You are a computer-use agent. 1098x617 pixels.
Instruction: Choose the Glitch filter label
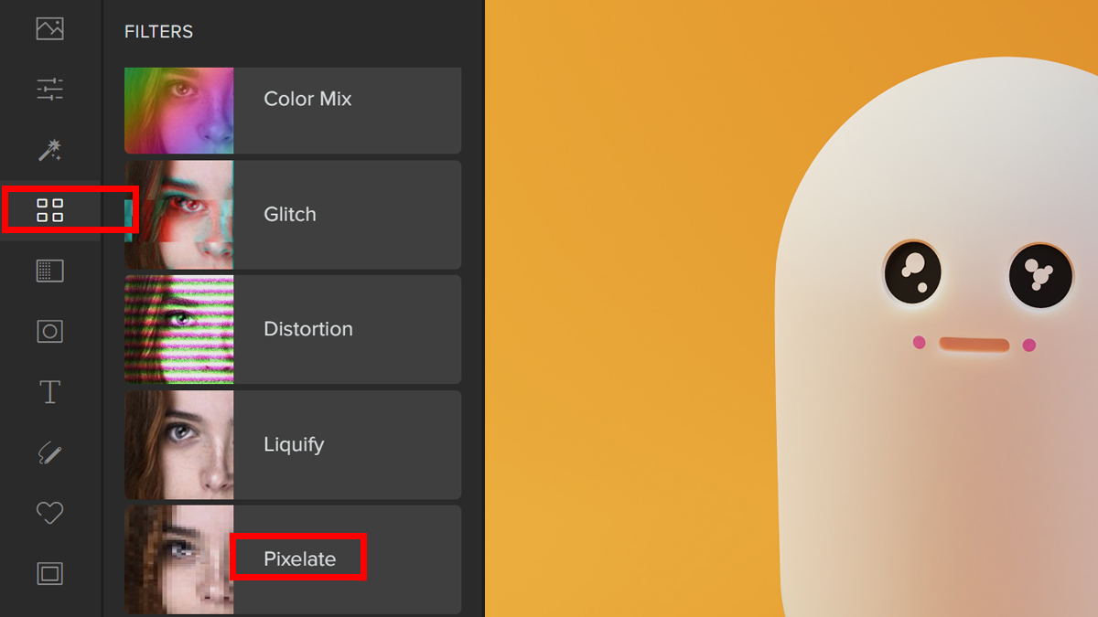[289, 215]
